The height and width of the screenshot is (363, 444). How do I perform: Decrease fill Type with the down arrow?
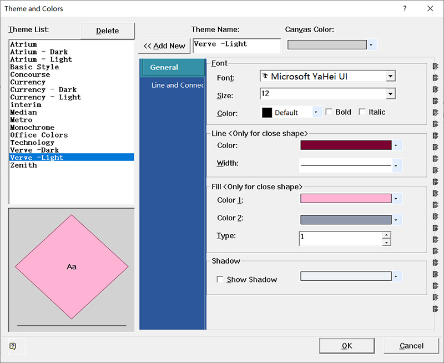point(386,242)
